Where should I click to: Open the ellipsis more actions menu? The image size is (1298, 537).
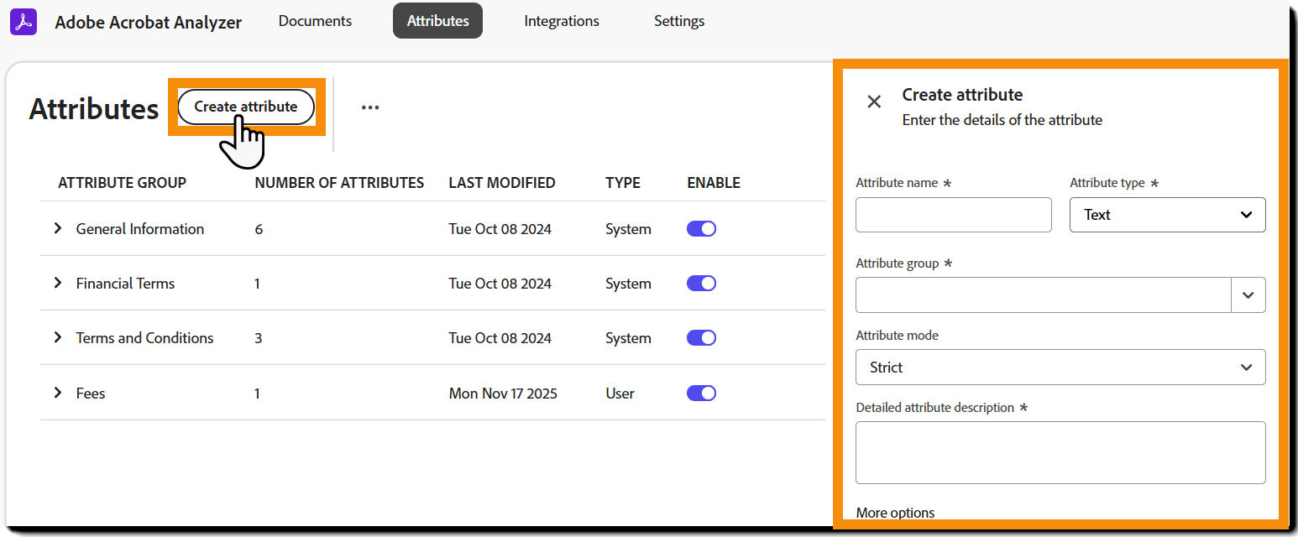pyautogui.click(x=369, y=107)
